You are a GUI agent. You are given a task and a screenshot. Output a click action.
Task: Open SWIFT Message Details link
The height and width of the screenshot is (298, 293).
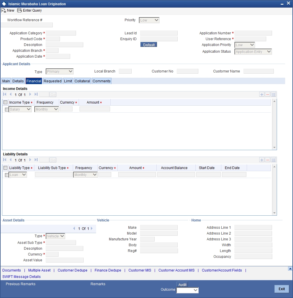coord(22,277)
